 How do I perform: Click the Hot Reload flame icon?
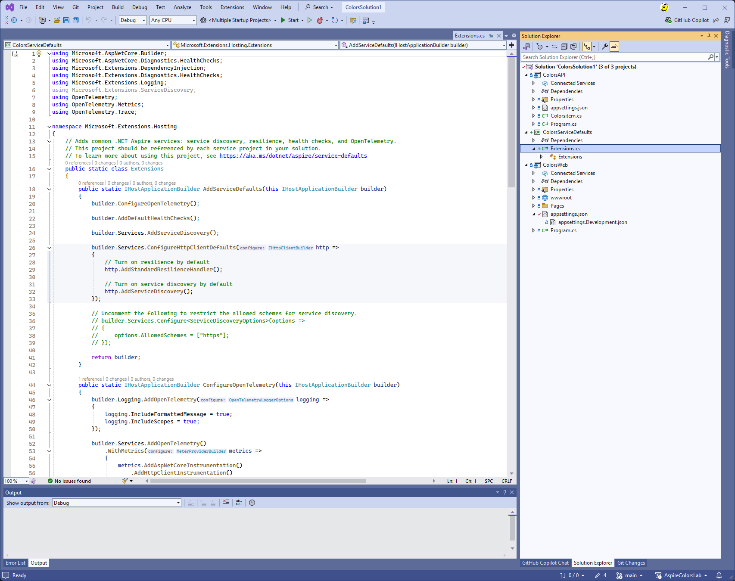click(320, 20)
